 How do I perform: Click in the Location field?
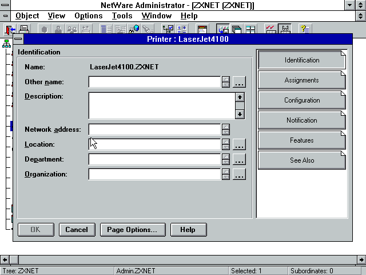point(154,144)
